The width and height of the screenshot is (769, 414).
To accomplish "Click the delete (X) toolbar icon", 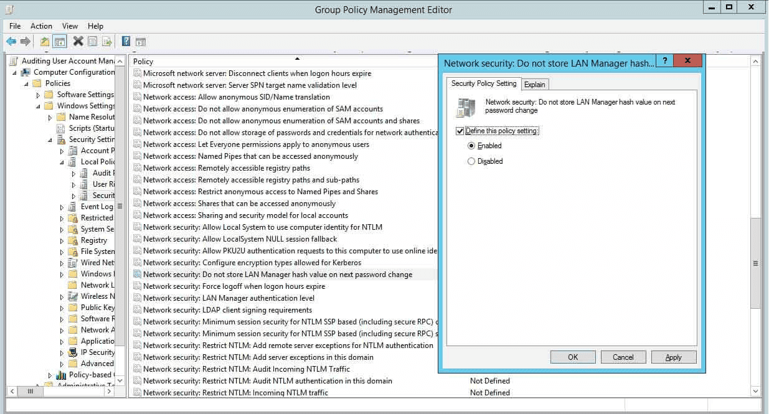I will (x=78, y=41).
